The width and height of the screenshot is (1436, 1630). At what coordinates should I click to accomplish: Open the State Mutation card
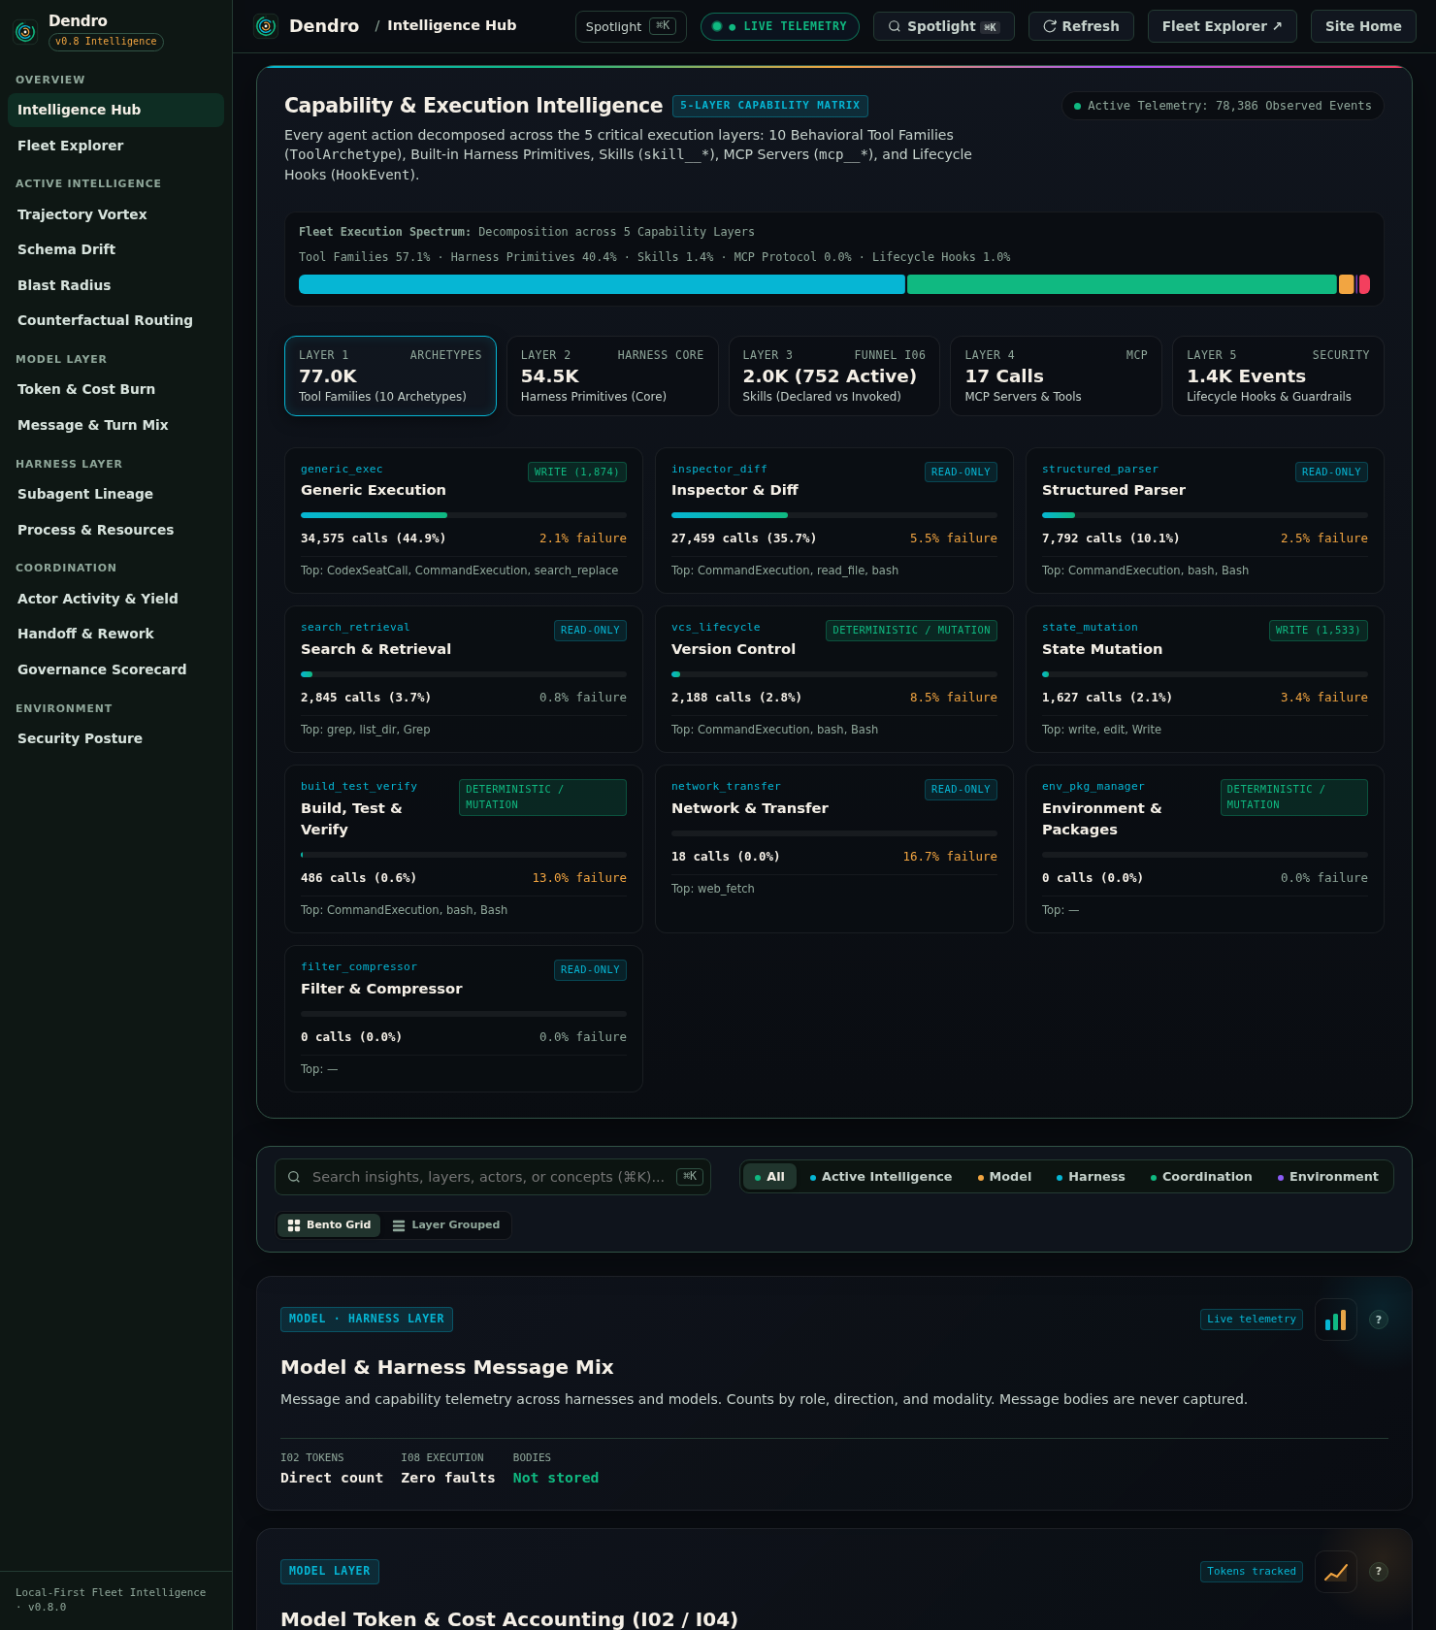(x=1205, y=679)
